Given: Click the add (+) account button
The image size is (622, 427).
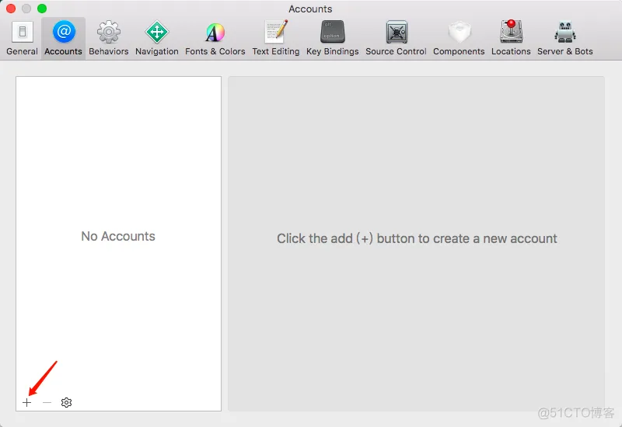Looking at the screenshot, I should click(x=27, y=402).
